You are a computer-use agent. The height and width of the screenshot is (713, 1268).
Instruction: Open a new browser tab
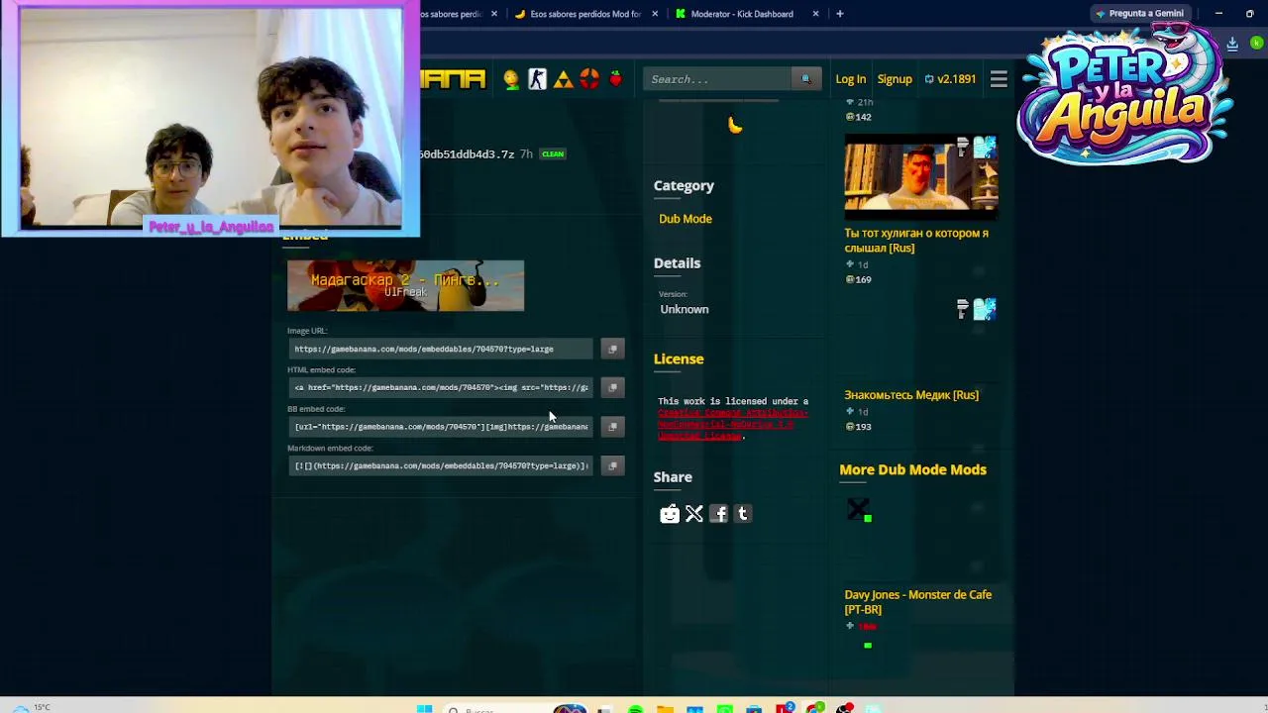(840, 14)
